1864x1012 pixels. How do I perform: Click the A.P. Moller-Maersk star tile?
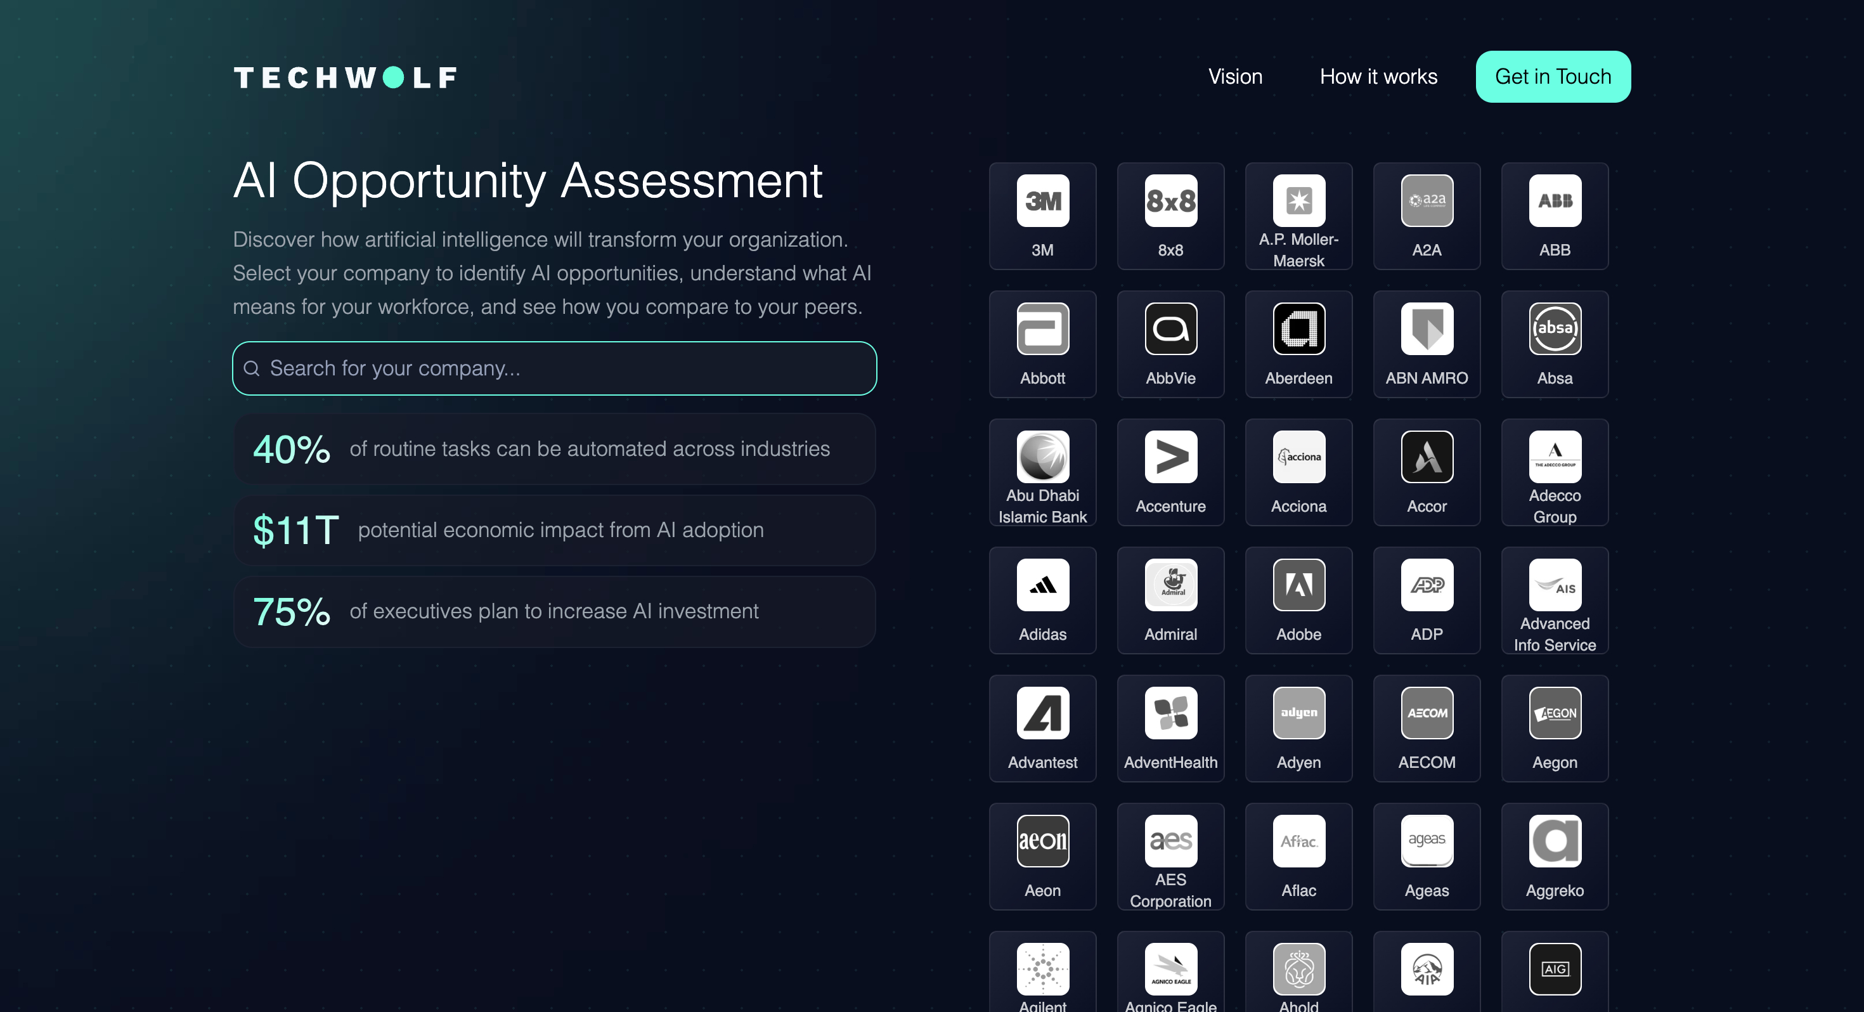(x=1298, y=201)
